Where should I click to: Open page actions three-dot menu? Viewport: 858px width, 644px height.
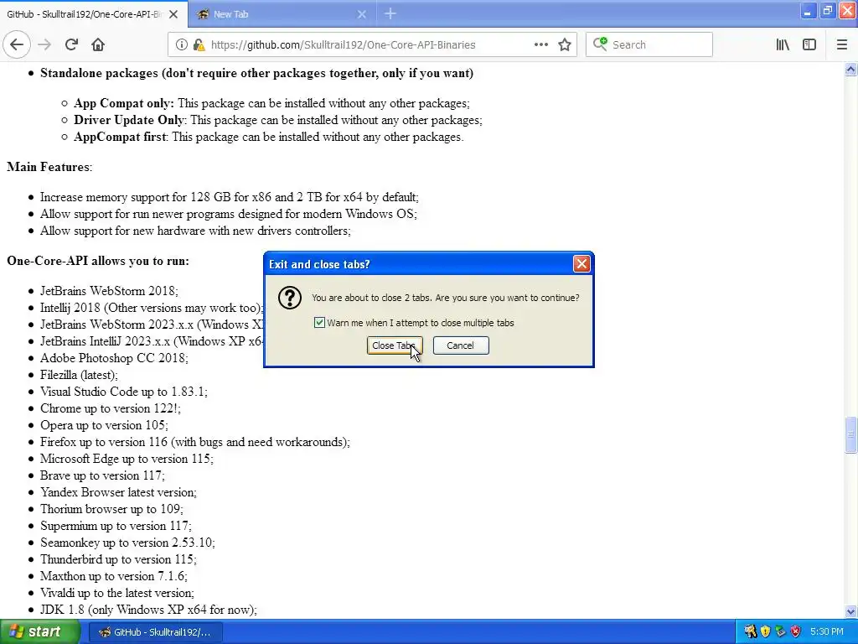(x=540, y=44)
